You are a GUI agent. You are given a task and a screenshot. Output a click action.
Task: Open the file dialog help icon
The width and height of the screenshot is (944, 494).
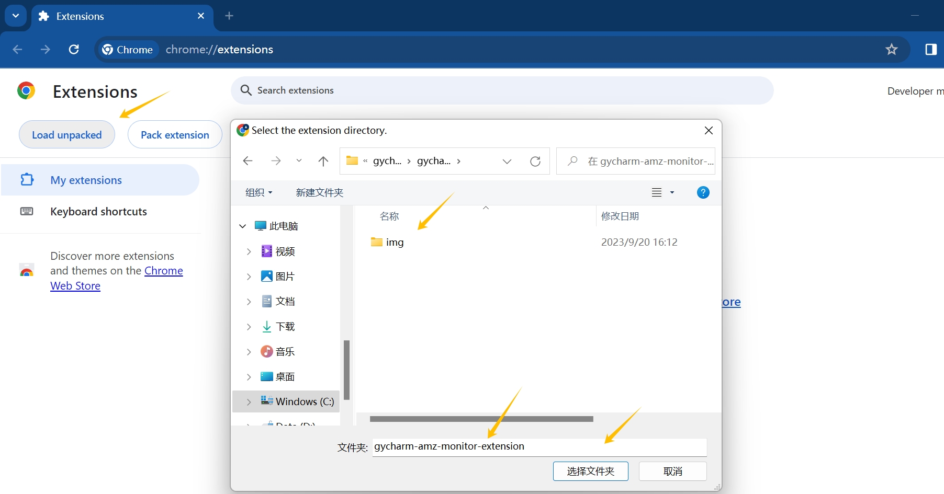tap(703, 192)
